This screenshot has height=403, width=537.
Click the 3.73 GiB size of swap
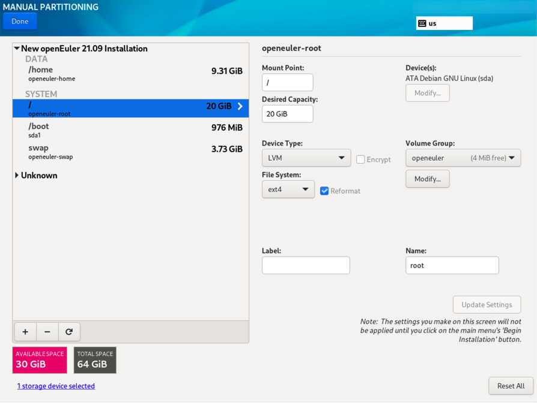tap(226, 149)
